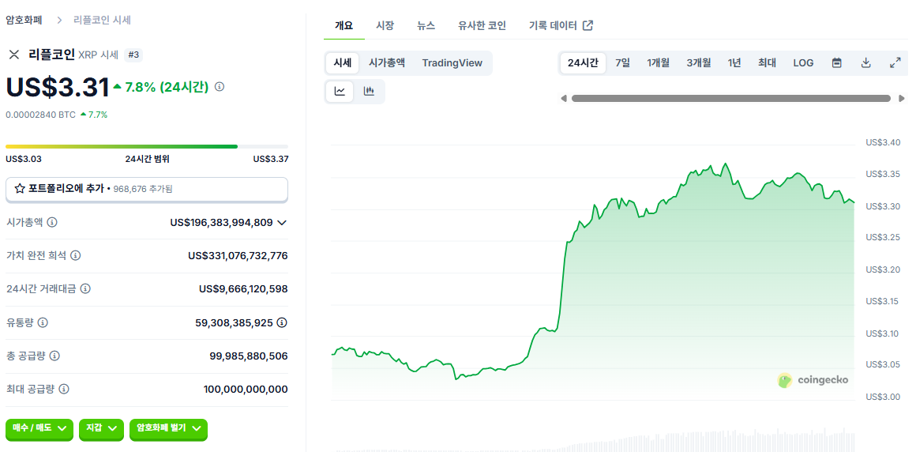Image resolution: width=916 pixels, height=452 pixels.
Task: Click US$3.03 low range label
Action: (x=24, y=159)
